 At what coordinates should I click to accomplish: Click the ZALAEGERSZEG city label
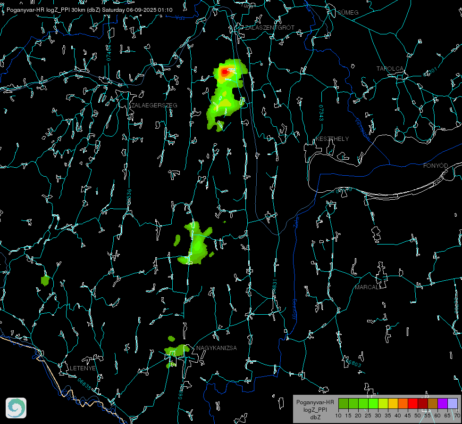(x=154, y=106)
